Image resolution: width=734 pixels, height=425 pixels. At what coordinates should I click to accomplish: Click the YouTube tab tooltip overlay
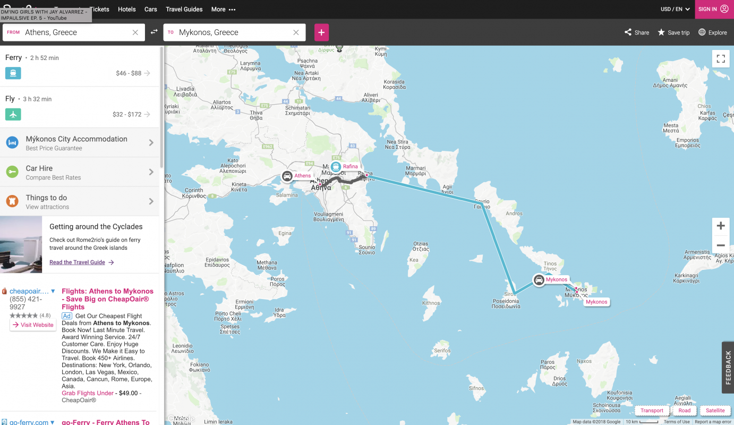point(46,15)
